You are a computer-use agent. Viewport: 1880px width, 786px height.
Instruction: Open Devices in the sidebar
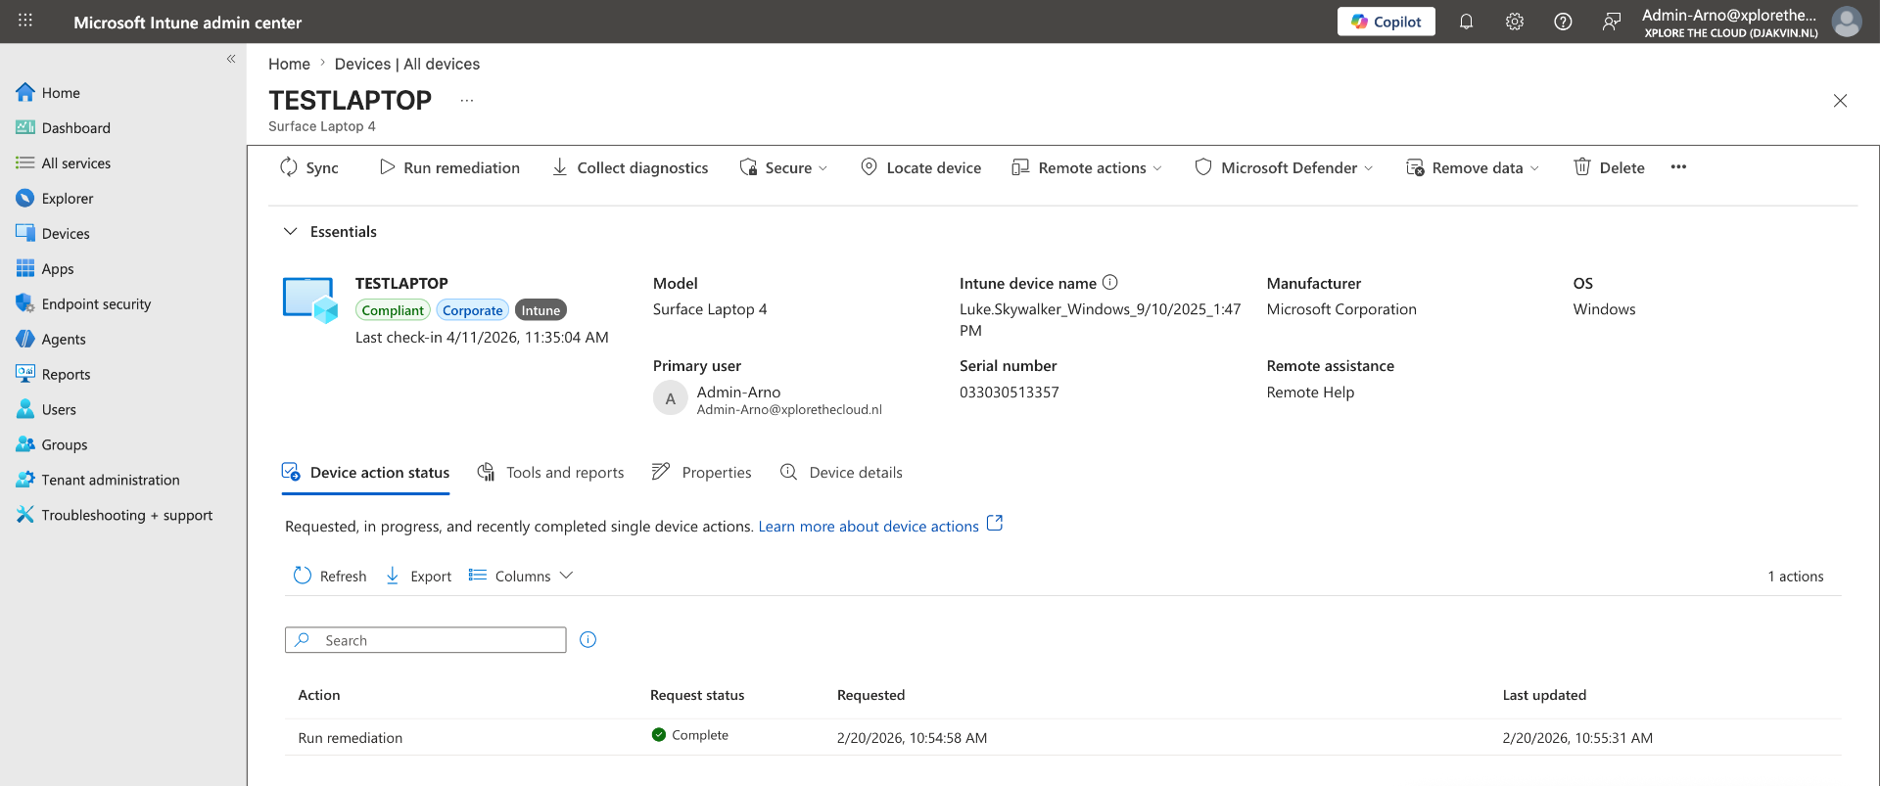pyautogui.click(x=53, y=234)
